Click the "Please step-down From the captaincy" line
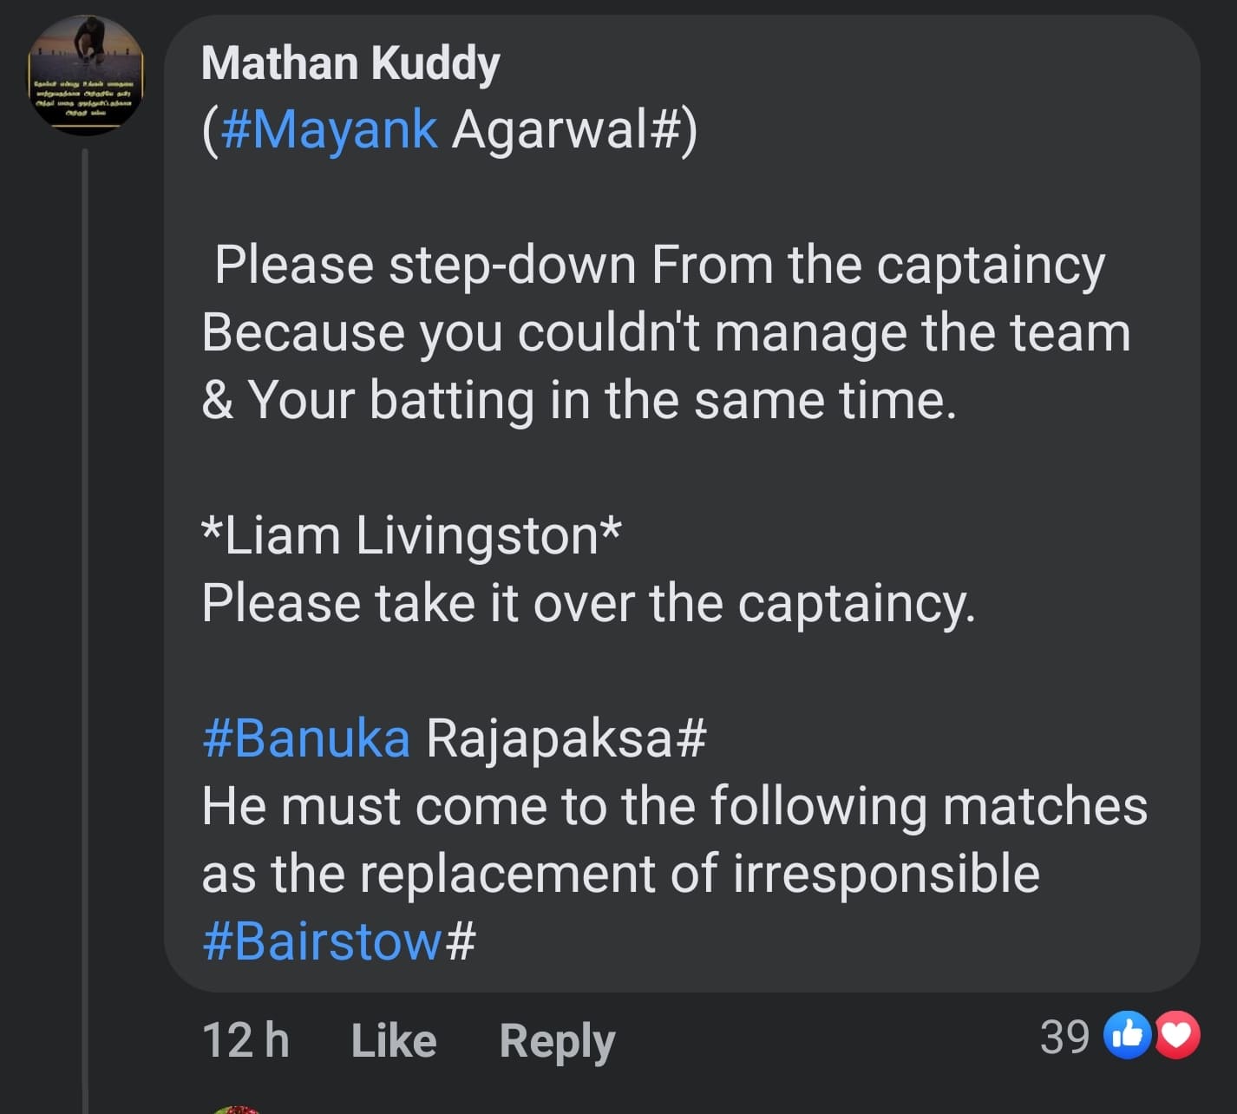 point(659,265)
